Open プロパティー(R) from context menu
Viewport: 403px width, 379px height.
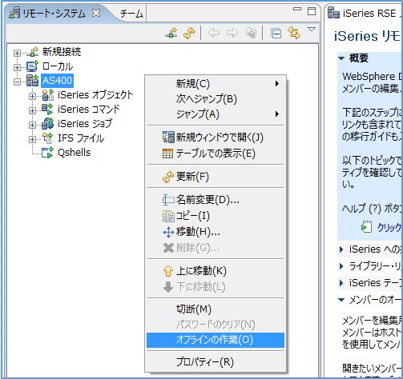[x=216, y=362]
